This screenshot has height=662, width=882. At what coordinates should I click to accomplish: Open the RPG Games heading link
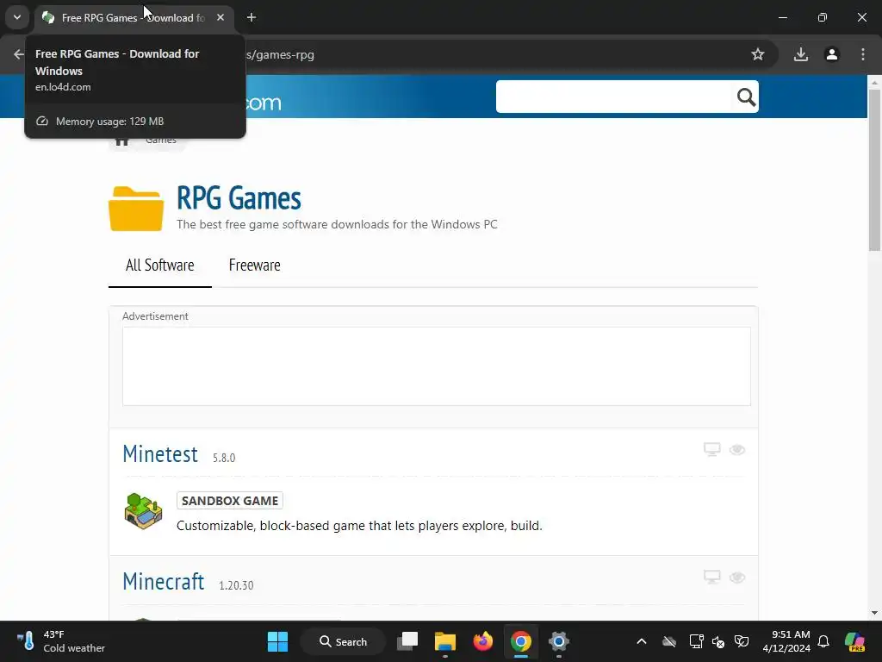tap(239, 198)
